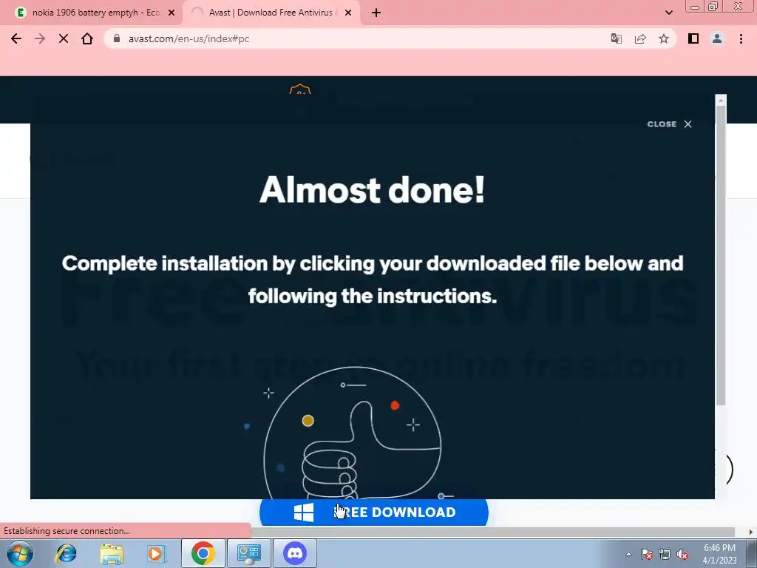This screenshot has width=757, height=568.
Task: Click the FREE DOWNLOAD button
Action: tap(373, 512)
